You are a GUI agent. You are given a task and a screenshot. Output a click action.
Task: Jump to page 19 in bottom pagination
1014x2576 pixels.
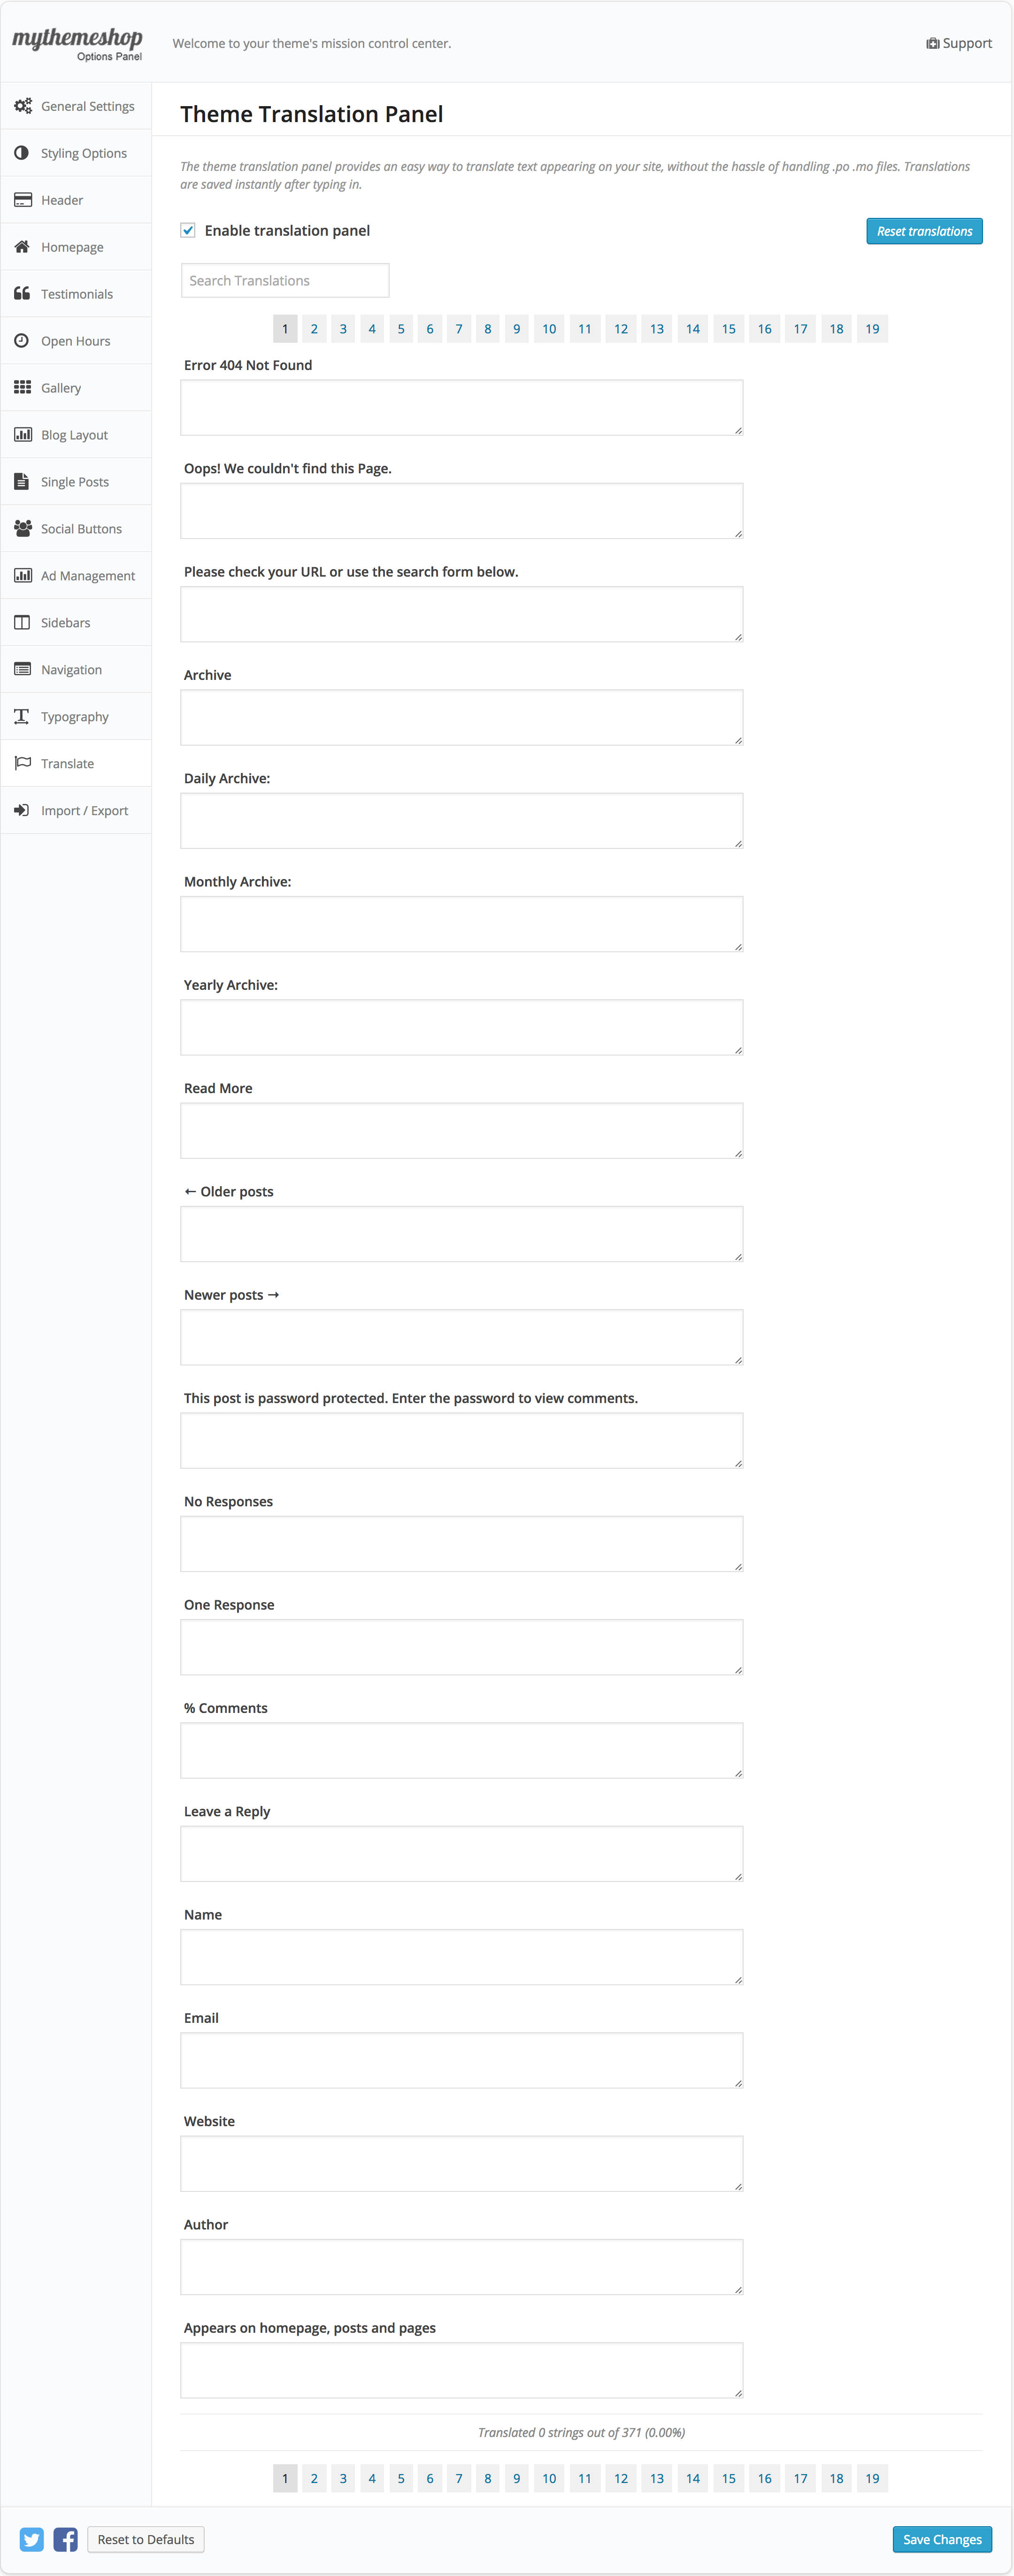872,2478
